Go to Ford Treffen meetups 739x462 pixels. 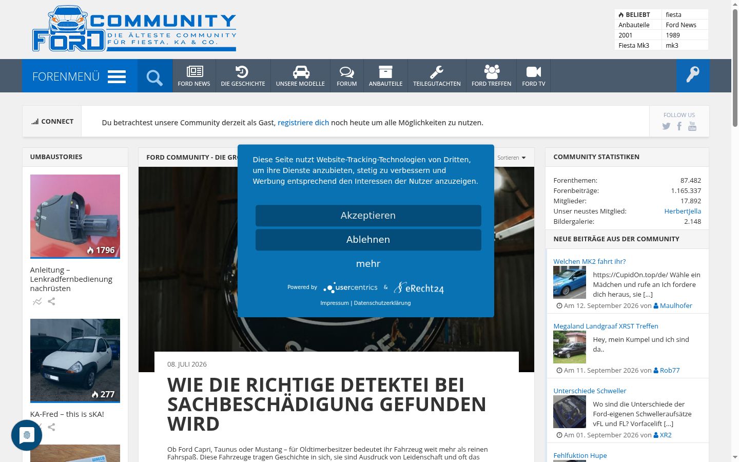coord(492,76)
